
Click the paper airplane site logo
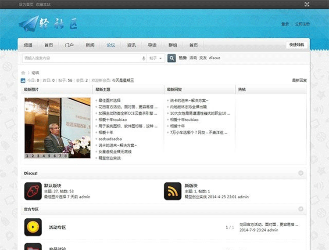tap(48, 24)
